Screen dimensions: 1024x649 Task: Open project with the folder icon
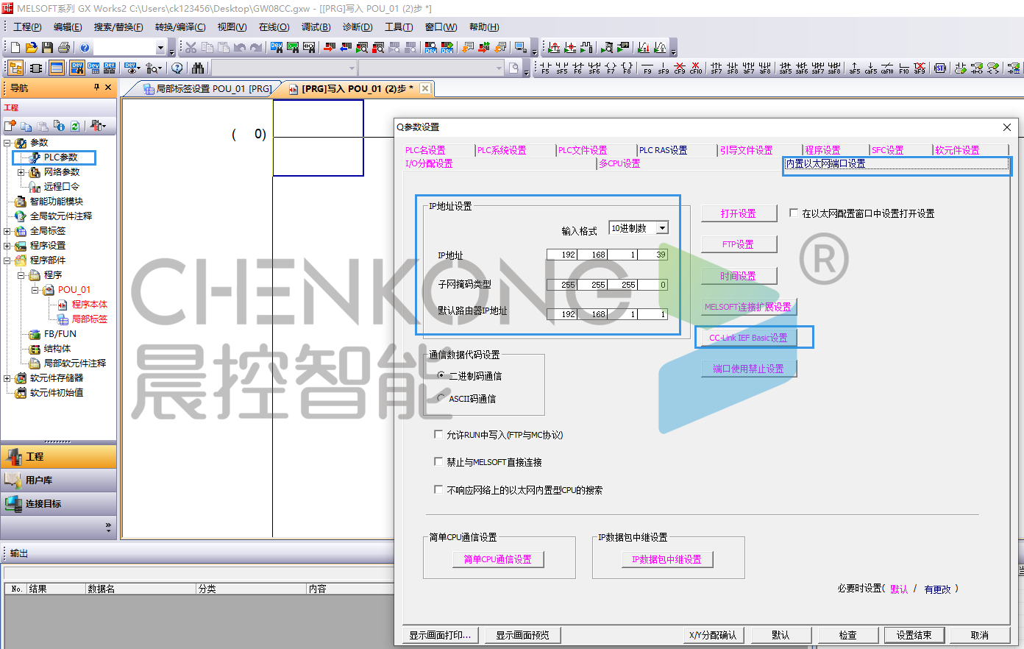[x=31, y=48]
